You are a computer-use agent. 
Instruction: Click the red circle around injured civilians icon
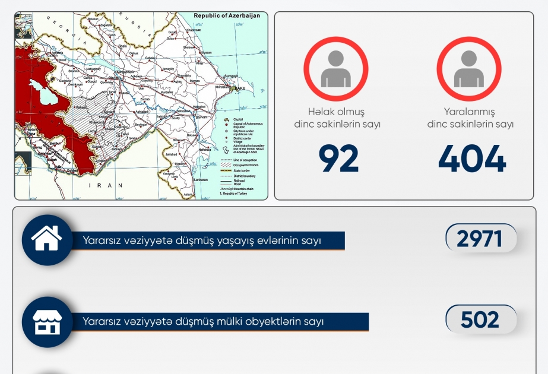click(x=469, y=69)
